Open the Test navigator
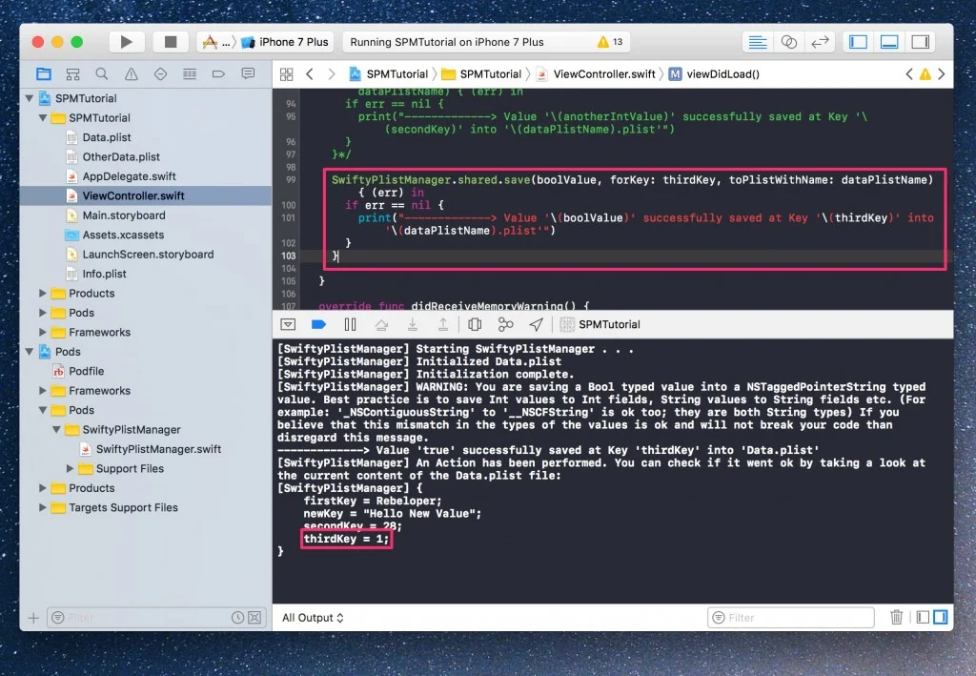Image resolution: width=976 pixels, height=676 pixels. click(160, 74)
